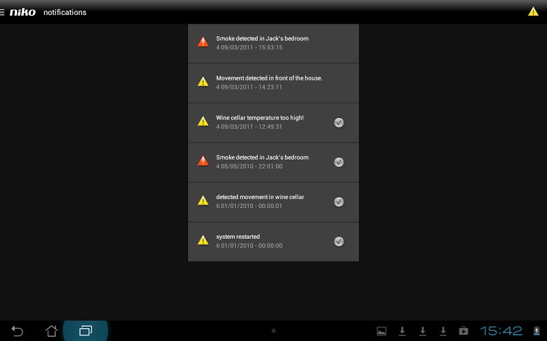Tap the yellow warning icon in top bar
The height and width of the screenshot is (341, 547).
533,12
